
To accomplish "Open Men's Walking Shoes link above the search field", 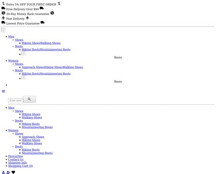I will tap(50, 43).
